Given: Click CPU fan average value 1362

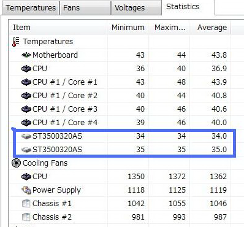Looking at the screenshot, I should click(x=218, y=177).
